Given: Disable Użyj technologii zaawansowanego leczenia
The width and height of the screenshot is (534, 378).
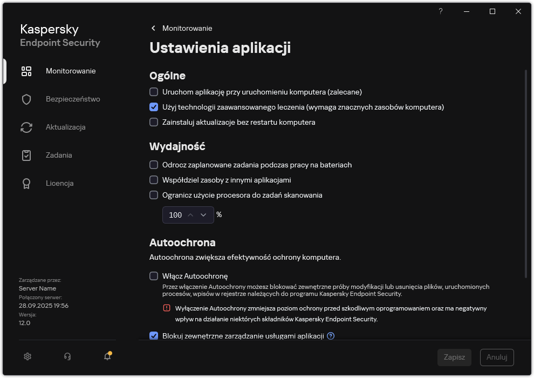Looking at the screenshot, I should coord(153,107).
